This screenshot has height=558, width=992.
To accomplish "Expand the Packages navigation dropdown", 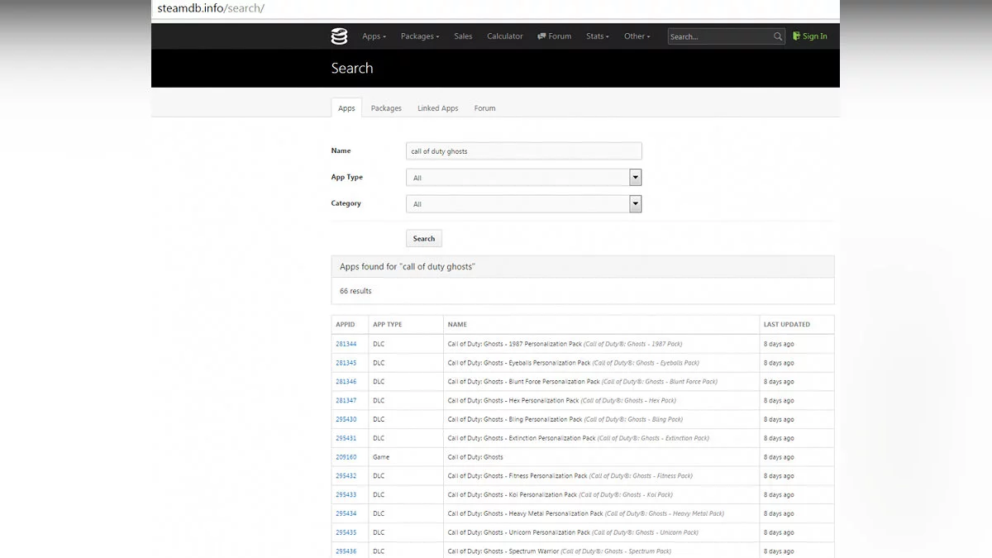I will [x=420, y=36].
